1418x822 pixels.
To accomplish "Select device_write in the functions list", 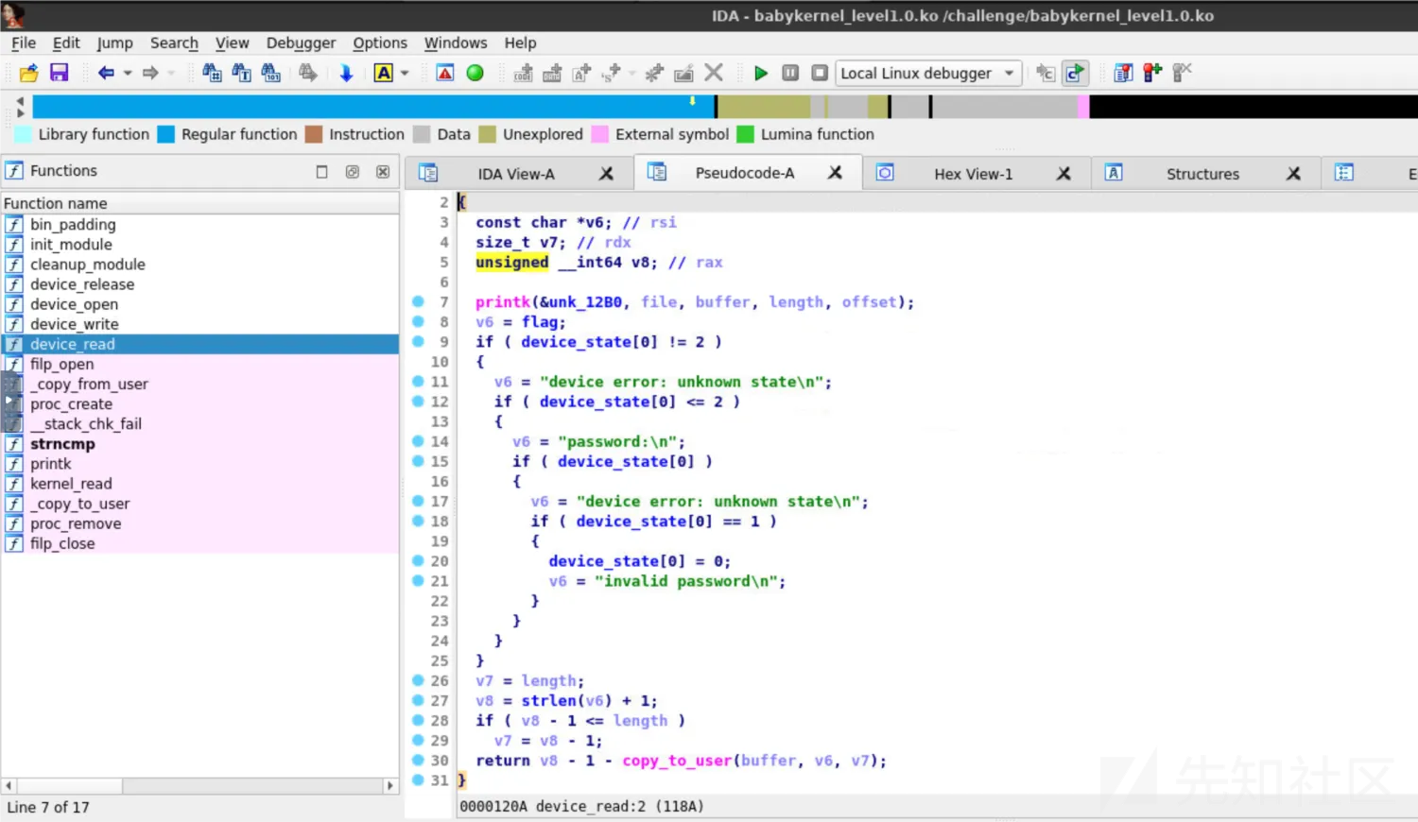I will tap(200, 324).
